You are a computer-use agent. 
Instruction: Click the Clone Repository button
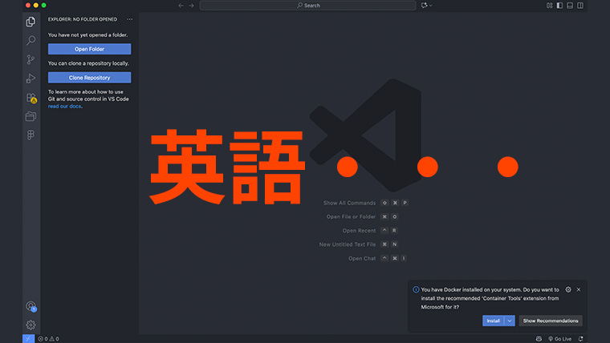(89, 78)
